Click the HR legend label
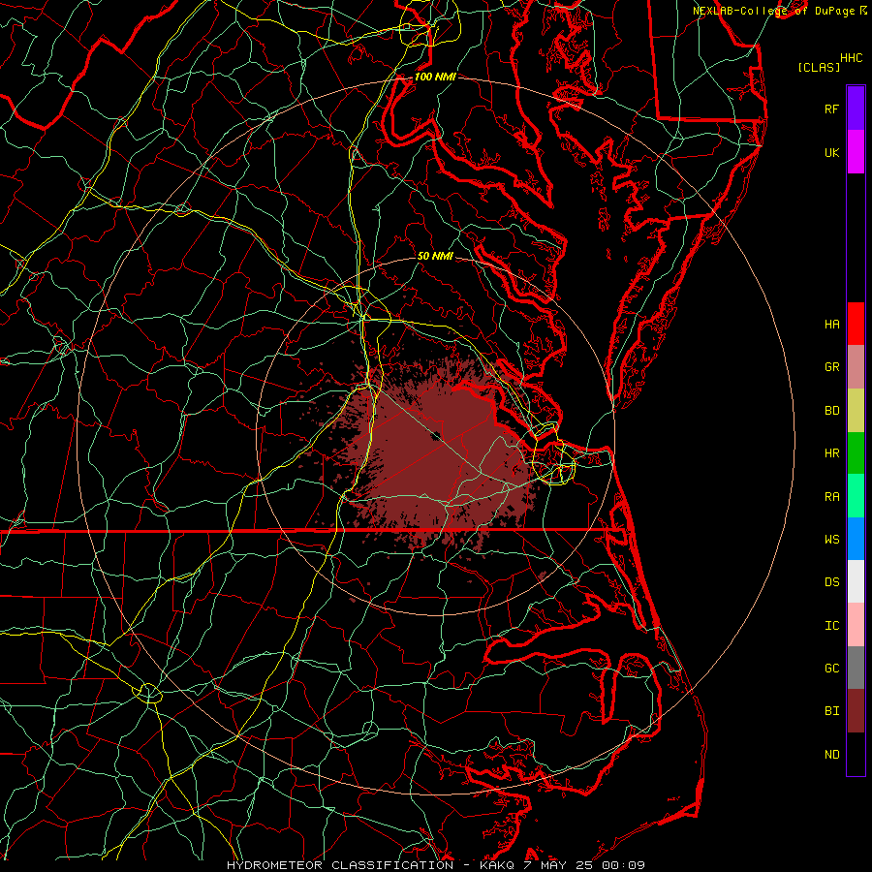This screenshot has height=872, width=872. (x=831, y=453)
